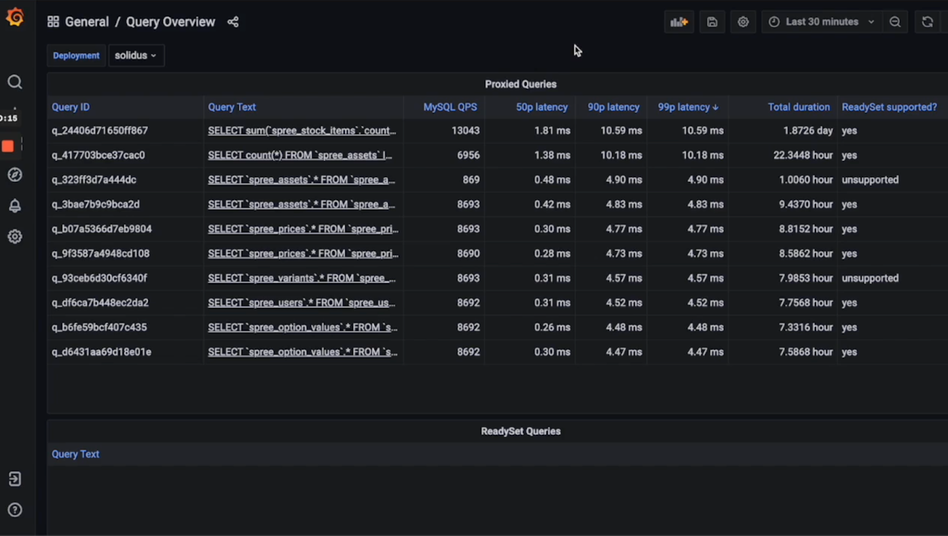Open the Help question mark icon
The width and height of the screenshot is (948, 536).
[15, 510]
